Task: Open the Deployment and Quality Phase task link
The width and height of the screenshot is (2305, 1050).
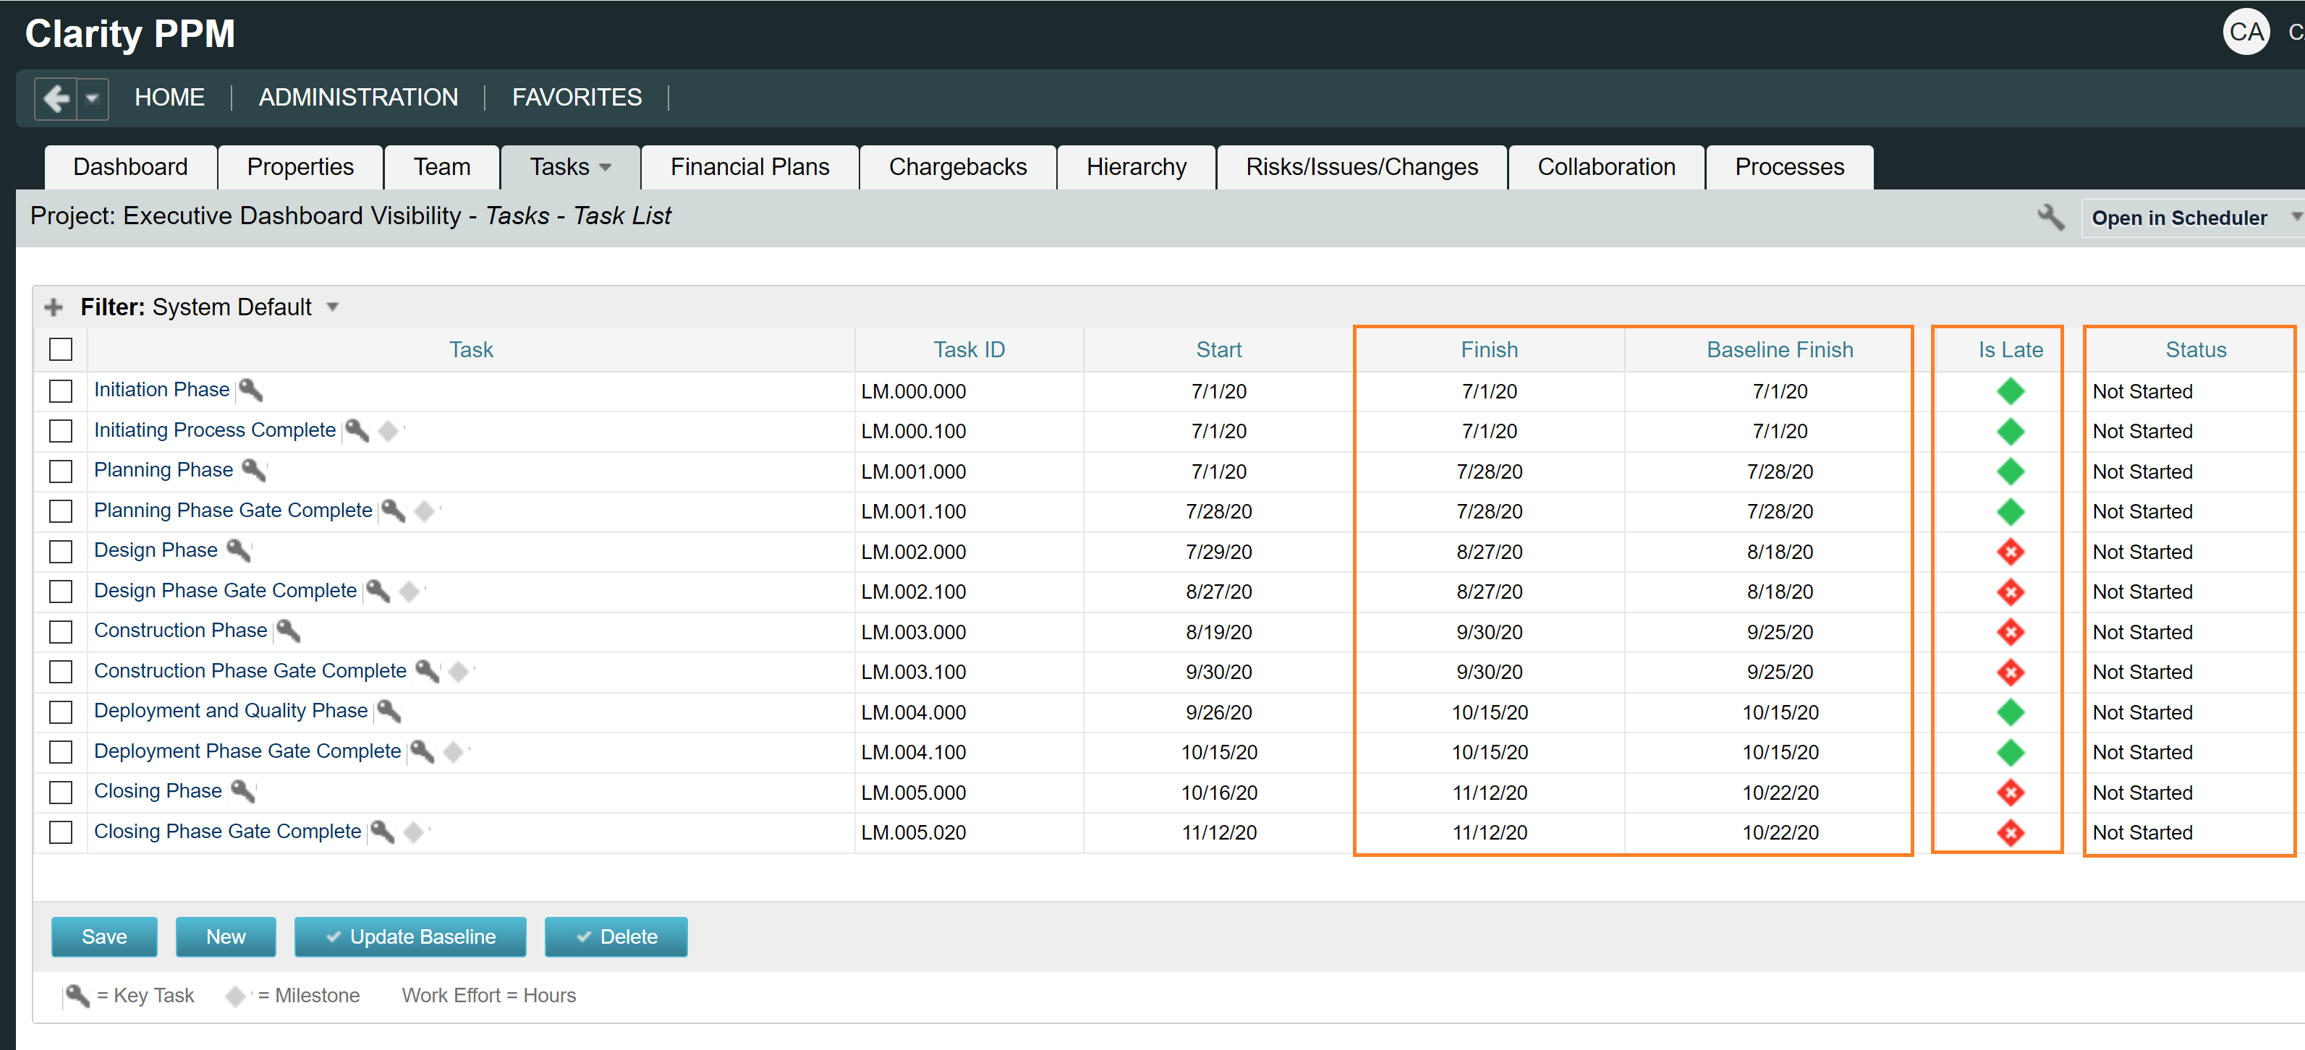Action: click(x=230, y=710)
